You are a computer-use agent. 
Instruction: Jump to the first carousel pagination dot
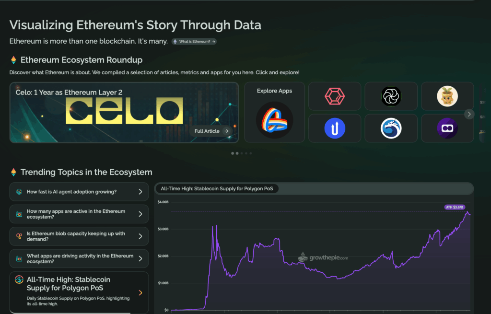[233, 153]
